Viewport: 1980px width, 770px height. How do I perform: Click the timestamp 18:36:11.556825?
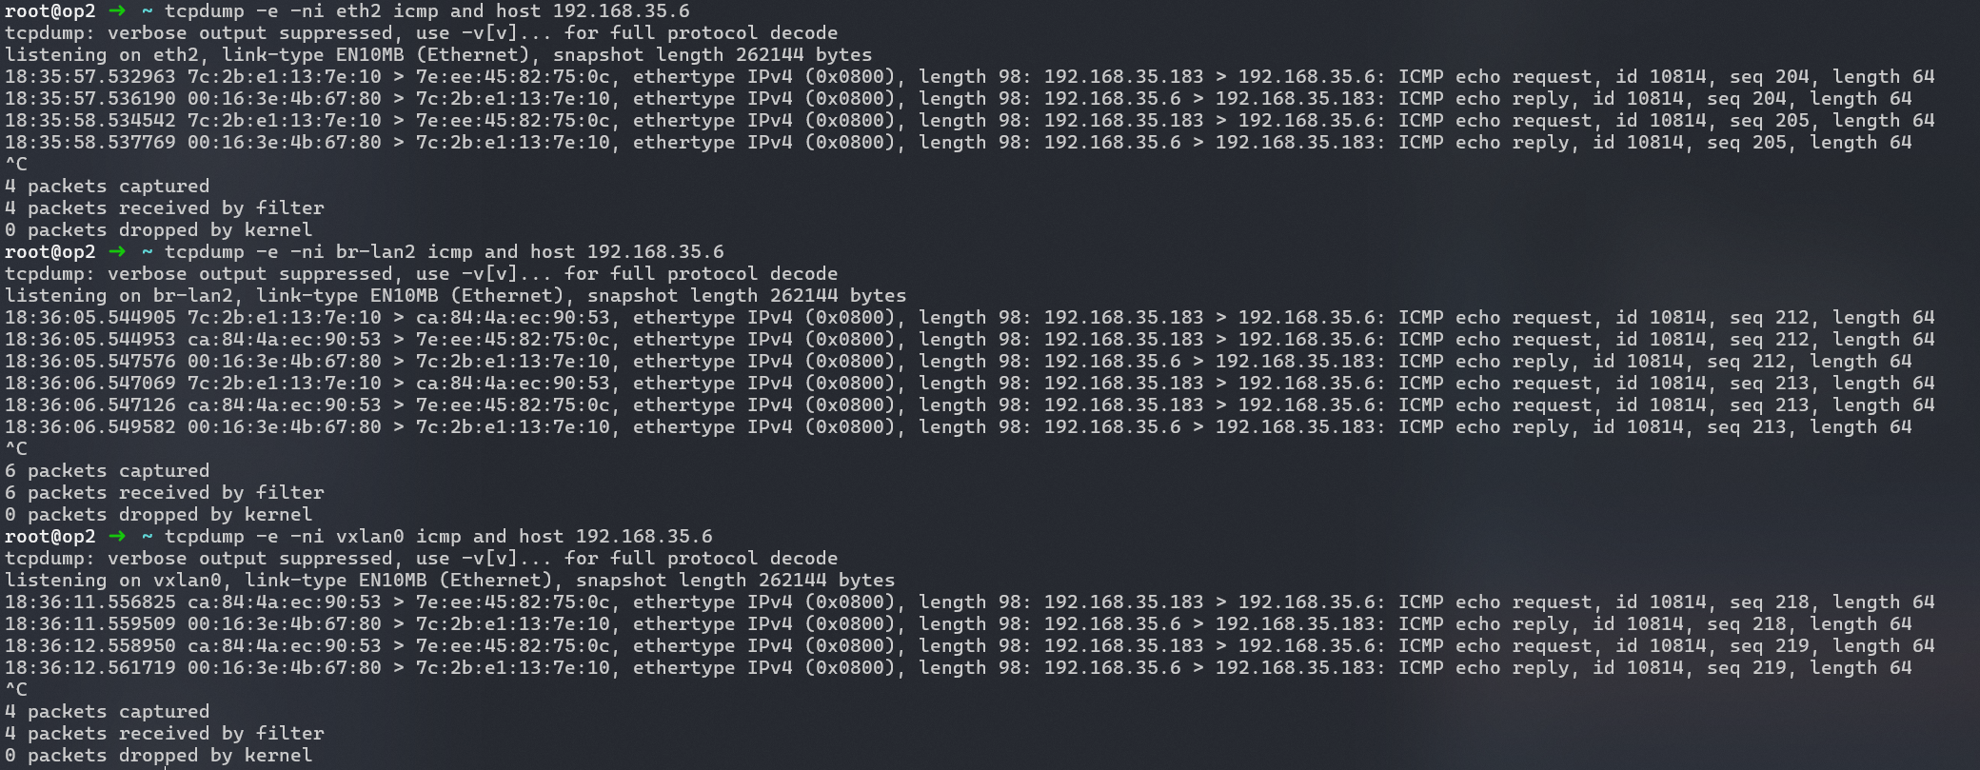tap(89, 602)
